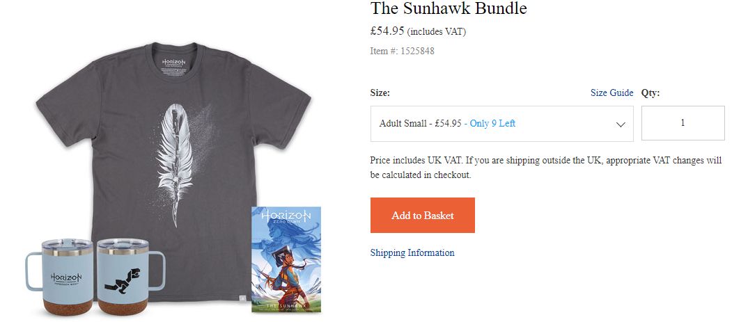Click the handle of the right mug
748x322 pixels.
pos(157,271)
